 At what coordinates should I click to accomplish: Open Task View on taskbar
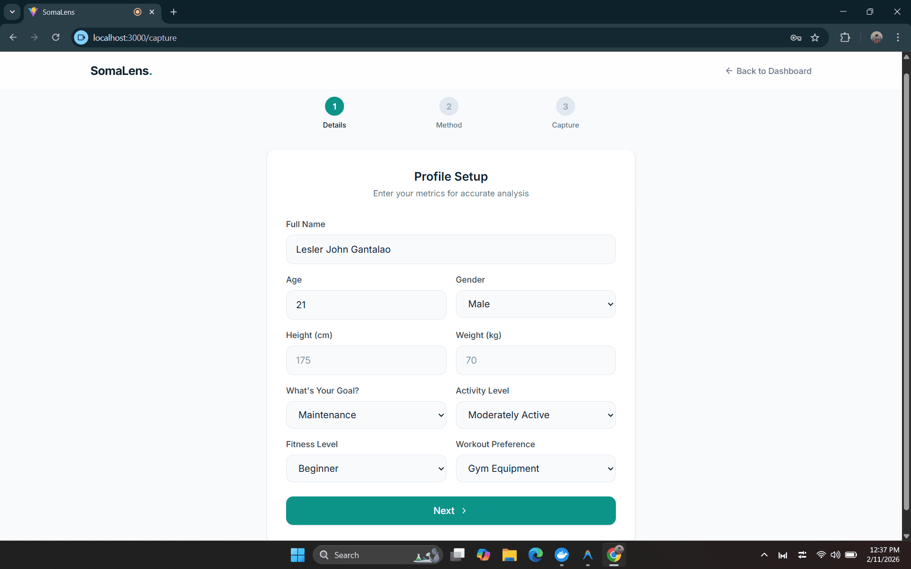(x=457, y=555)
